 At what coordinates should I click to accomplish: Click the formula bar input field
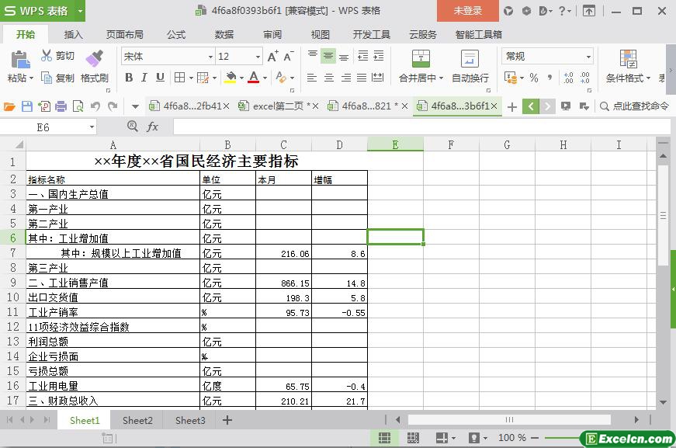421,127
